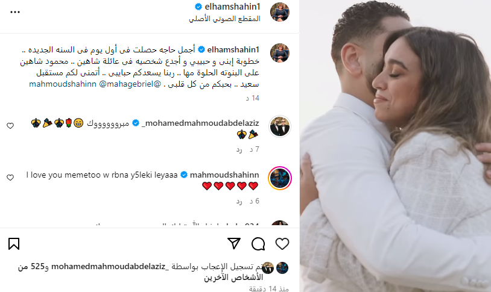Save the post with the bookmark icon
Screen dimensions: 491x292
click(x=14, y=244)
